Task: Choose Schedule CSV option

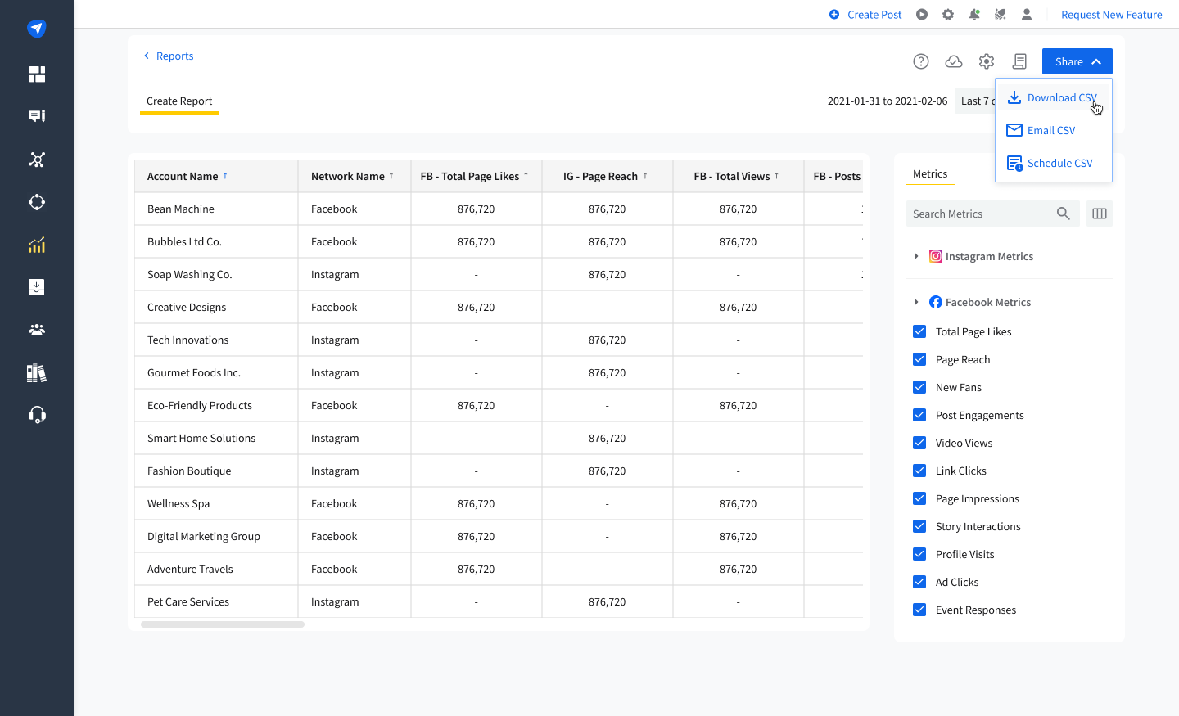Action: coord(1059,164)
